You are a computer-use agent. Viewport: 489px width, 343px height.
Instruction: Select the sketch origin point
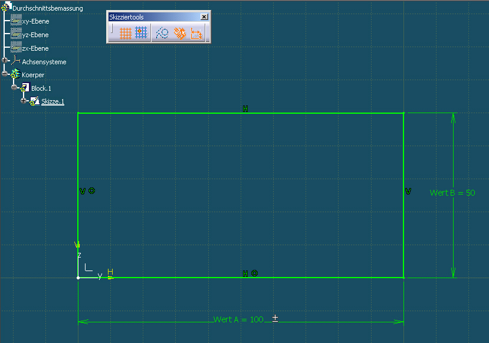78,278
